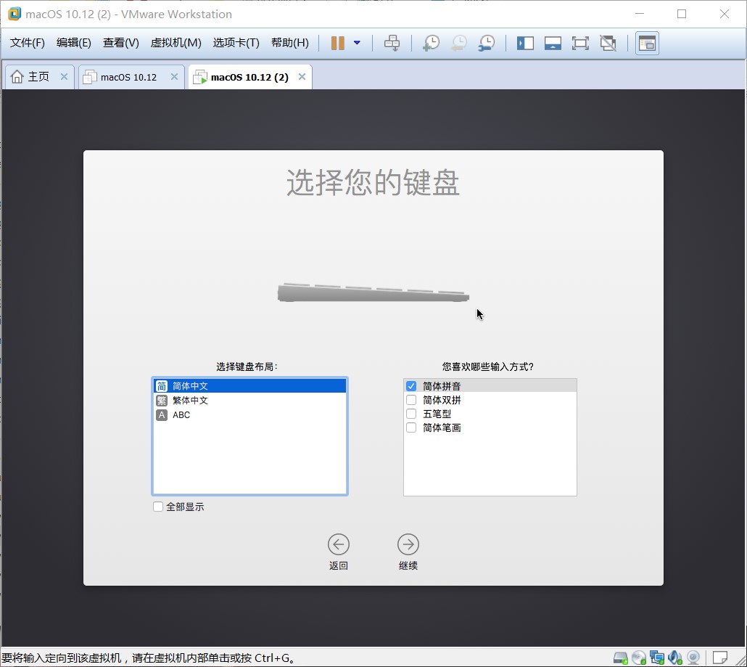Enable the 简体双拼 input method
747x667 pixels.
(411, 399)
